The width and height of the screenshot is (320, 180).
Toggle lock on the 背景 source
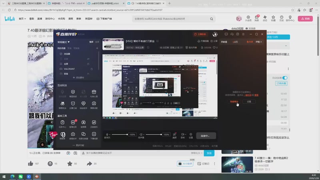click(x=88, y=74)
